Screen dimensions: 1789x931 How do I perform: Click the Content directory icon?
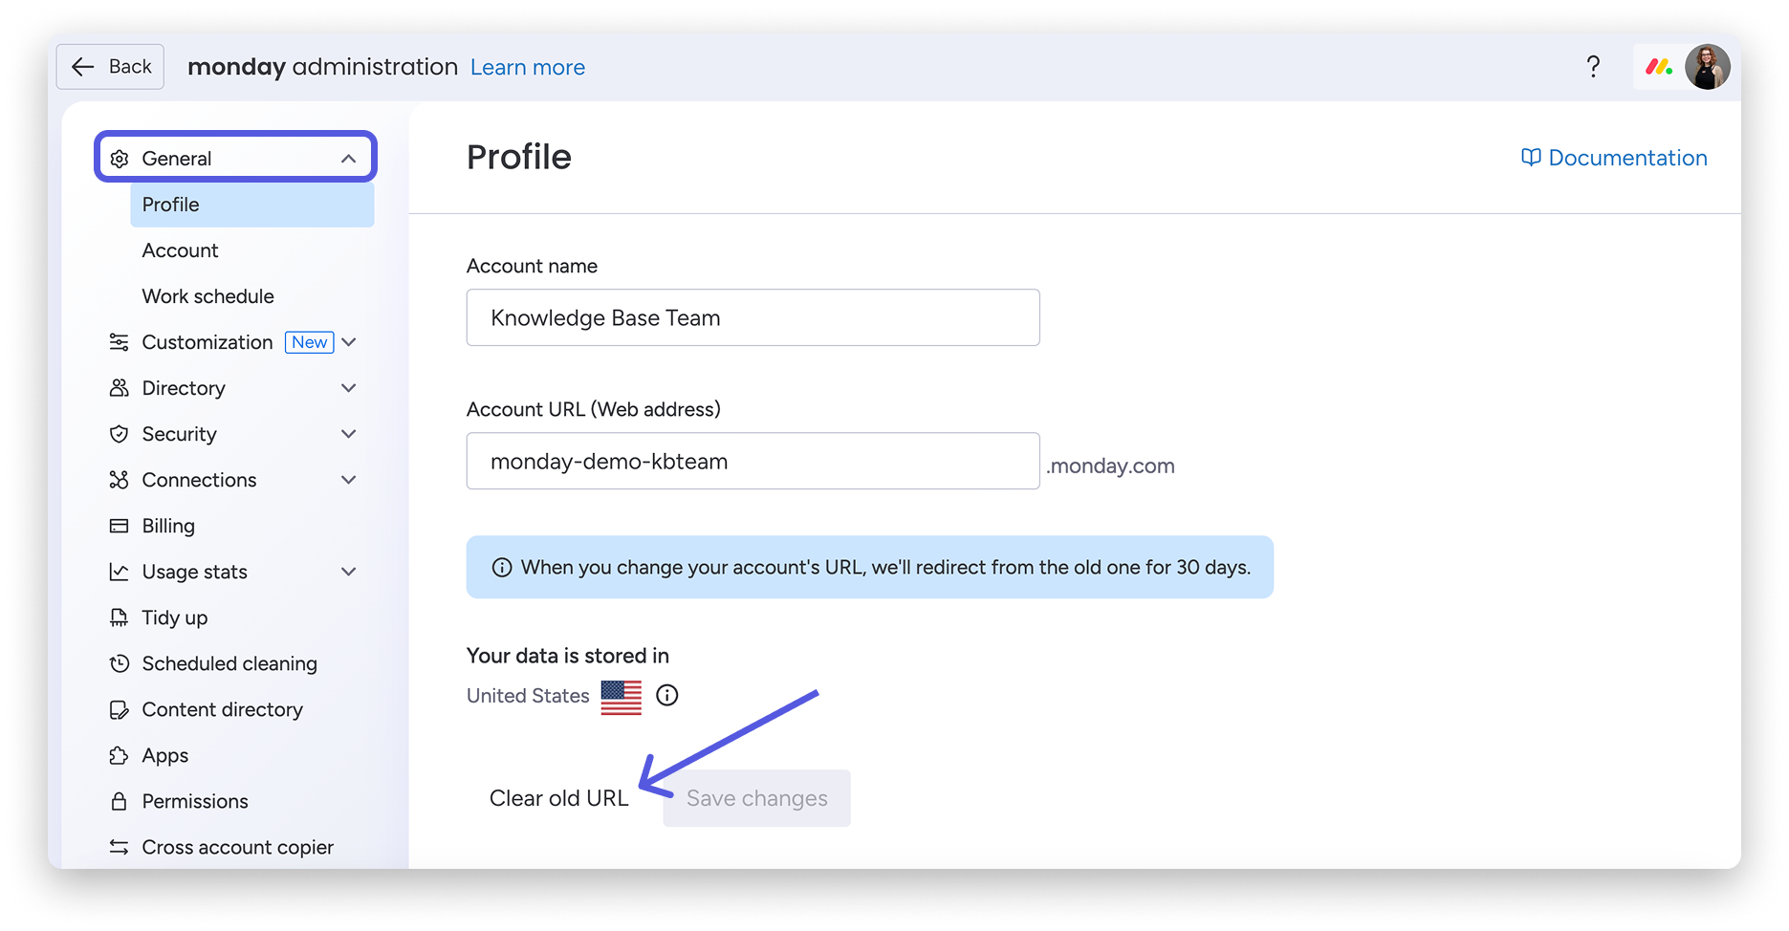click(120, 709)
